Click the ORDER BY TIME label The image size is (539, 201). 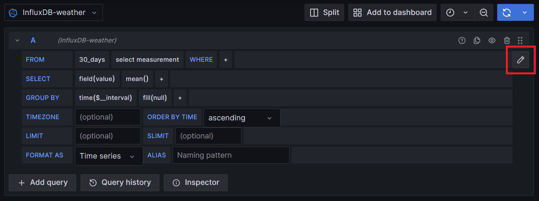tap(172, 117)
